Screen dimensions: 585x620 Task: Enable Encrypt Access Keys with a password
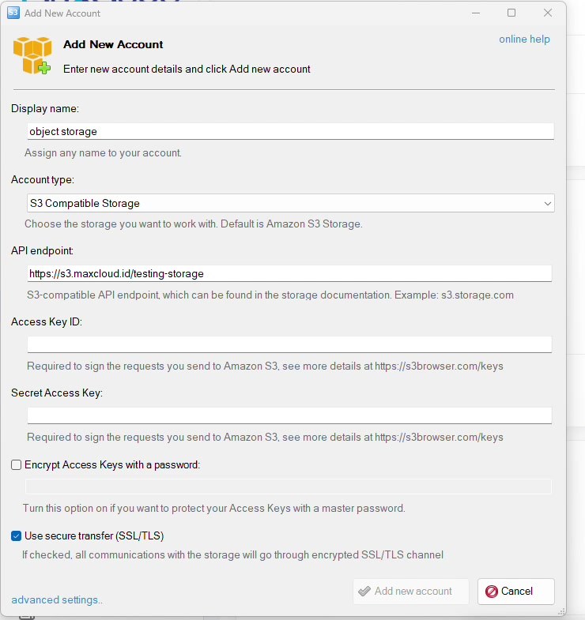17,464
